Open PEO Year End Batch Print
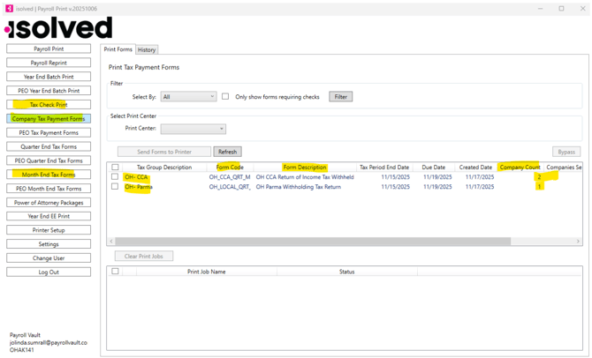Screen dimensions: 592x358 (x=49, y=91)
